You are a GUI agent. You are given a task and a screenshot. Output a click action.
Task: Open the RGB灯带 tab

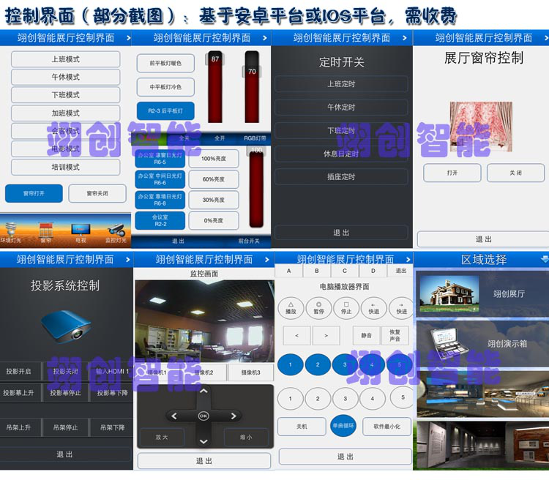click(x=255, y=138)
